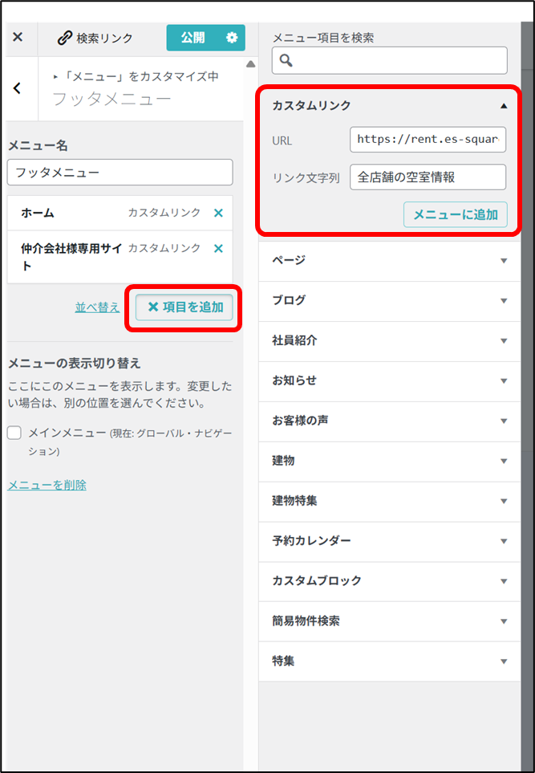Expand the 社員紹介 section

click(x=503, y=340)
